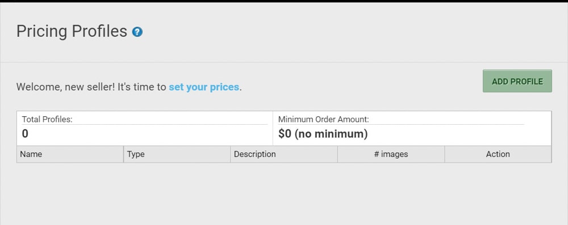Select the '$0 (no minimum)' order amount
Image resolution: width=568 pixels, height=225 pixels.
[x=323, y=134]
